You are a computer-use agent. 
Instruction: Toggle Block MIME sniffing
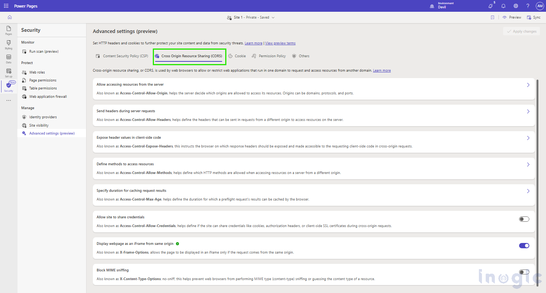(524, 272)
